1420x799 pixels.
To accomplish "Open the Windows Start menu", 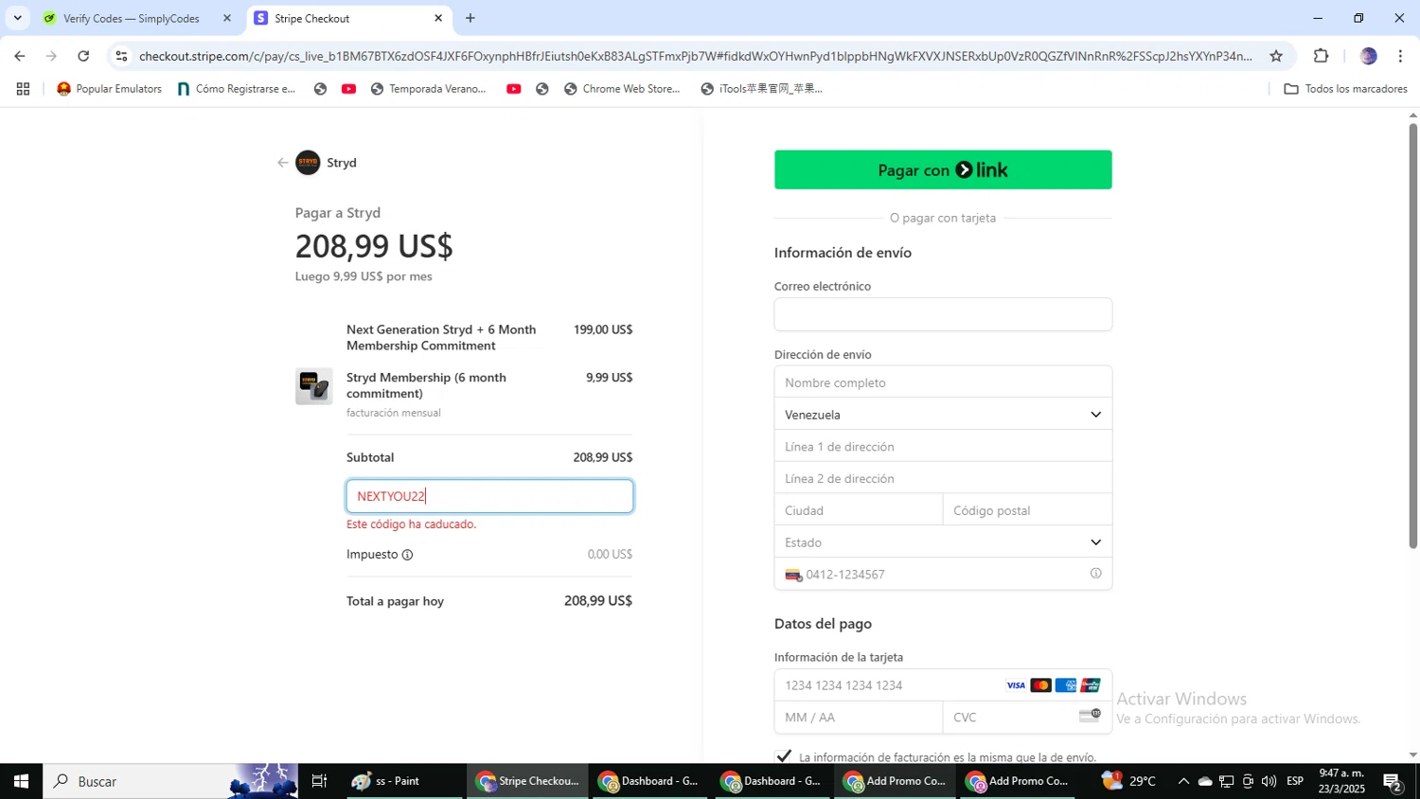I will [21, 781].
